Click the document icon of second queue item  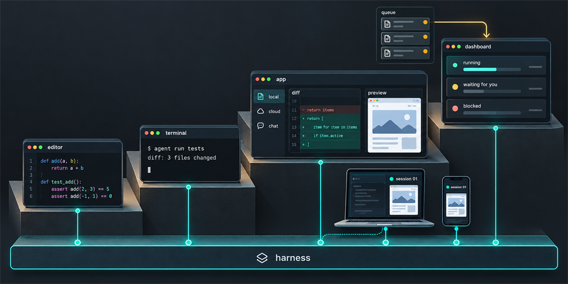click(x=387, y=38)
